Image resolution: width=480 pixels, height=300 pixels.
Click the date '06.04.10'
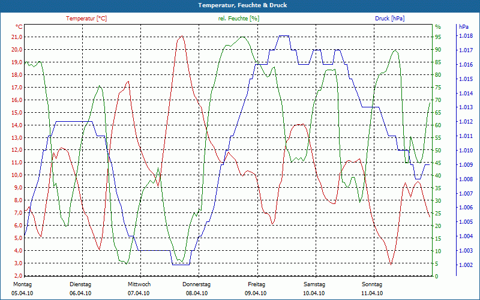click(x=80, y=293)
